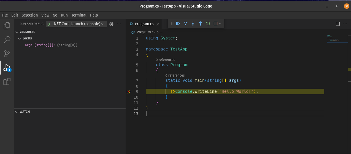Open the Selection menu

coord(30,15)
